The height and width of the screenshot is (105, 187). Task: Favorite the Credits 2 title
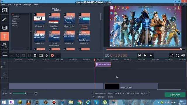click(x=80, y=32)
